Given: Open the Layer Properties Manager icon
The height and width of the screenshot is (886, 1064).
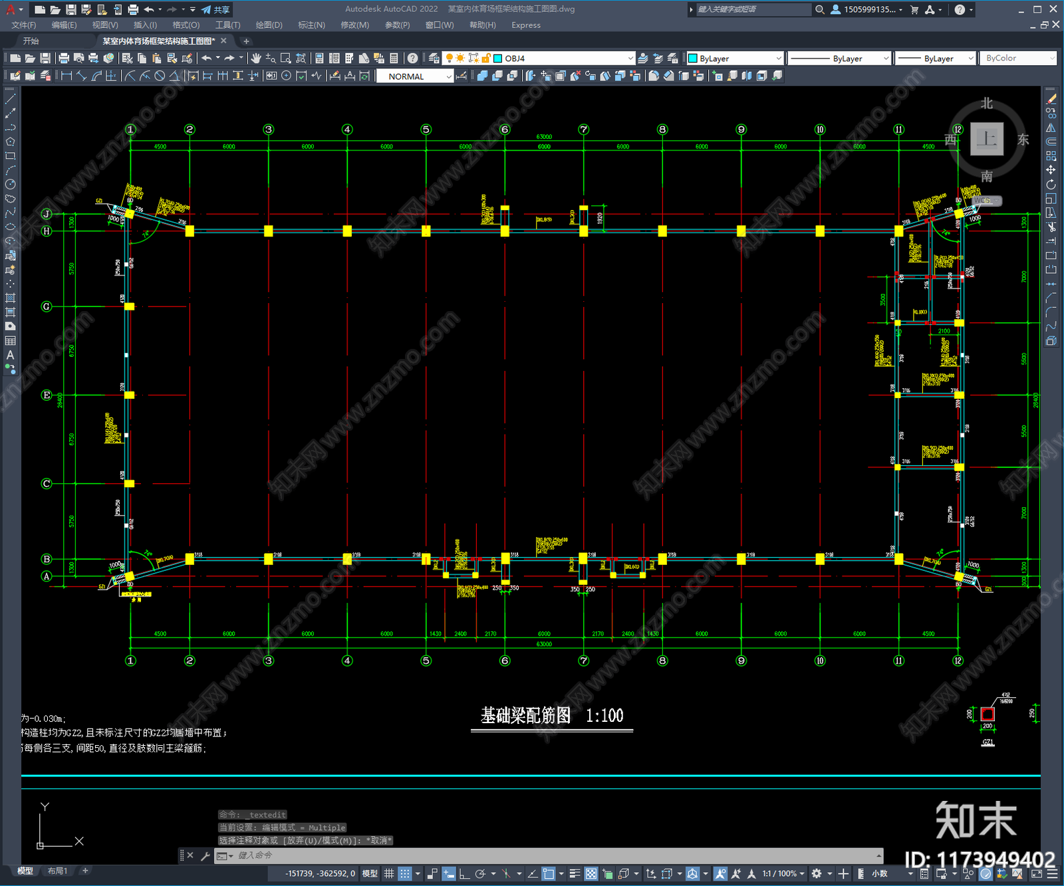Looking at the screenshot, I should tap(434, 58).
